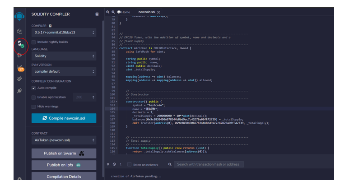The height and width of the screenshot is (186, 340).
Task: Select the newcoin.sol editor tab
Action: (x=147, y=12)
